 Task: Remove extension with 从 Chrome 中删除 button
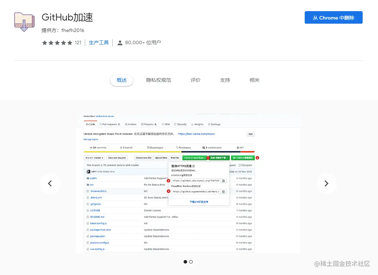[333, 17]
